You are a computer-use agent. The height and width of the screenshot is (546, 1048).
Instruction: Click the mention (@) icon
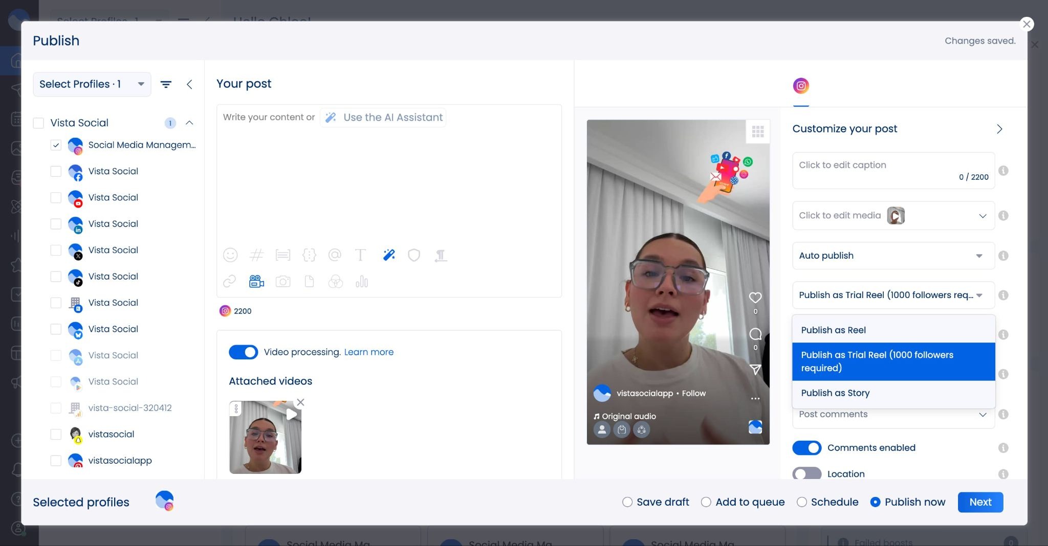(x=335, y=255)
